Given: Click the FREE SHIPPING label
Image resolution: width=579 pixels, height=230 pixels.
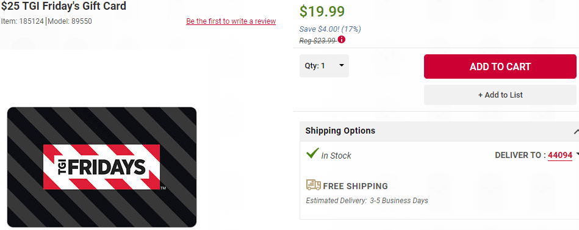Looking at the screenshot, I should click(x=355, y=185).
